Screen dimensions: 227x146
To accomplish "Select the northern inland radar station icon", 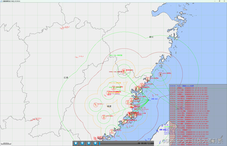I will point(124,71).
